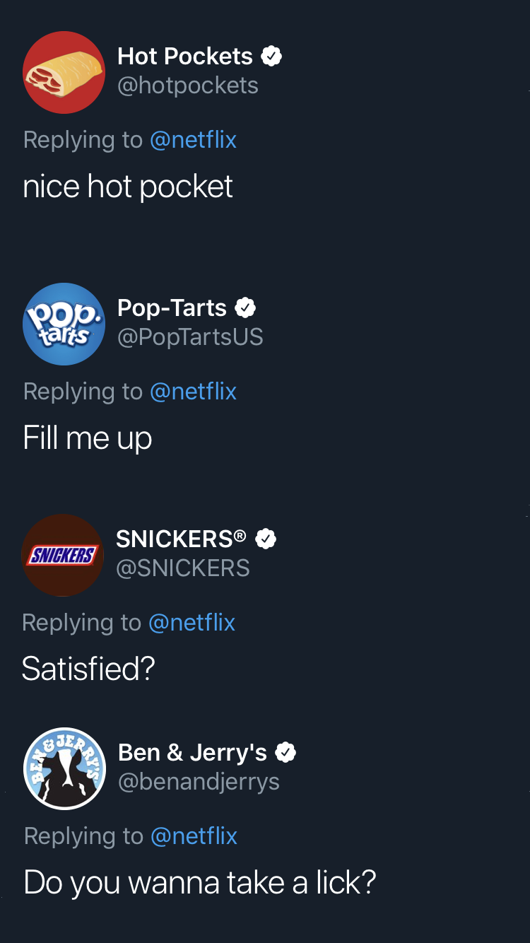Click the Hot Pockets verified badge
Viewport: 530px width, 943px height.
271,56
